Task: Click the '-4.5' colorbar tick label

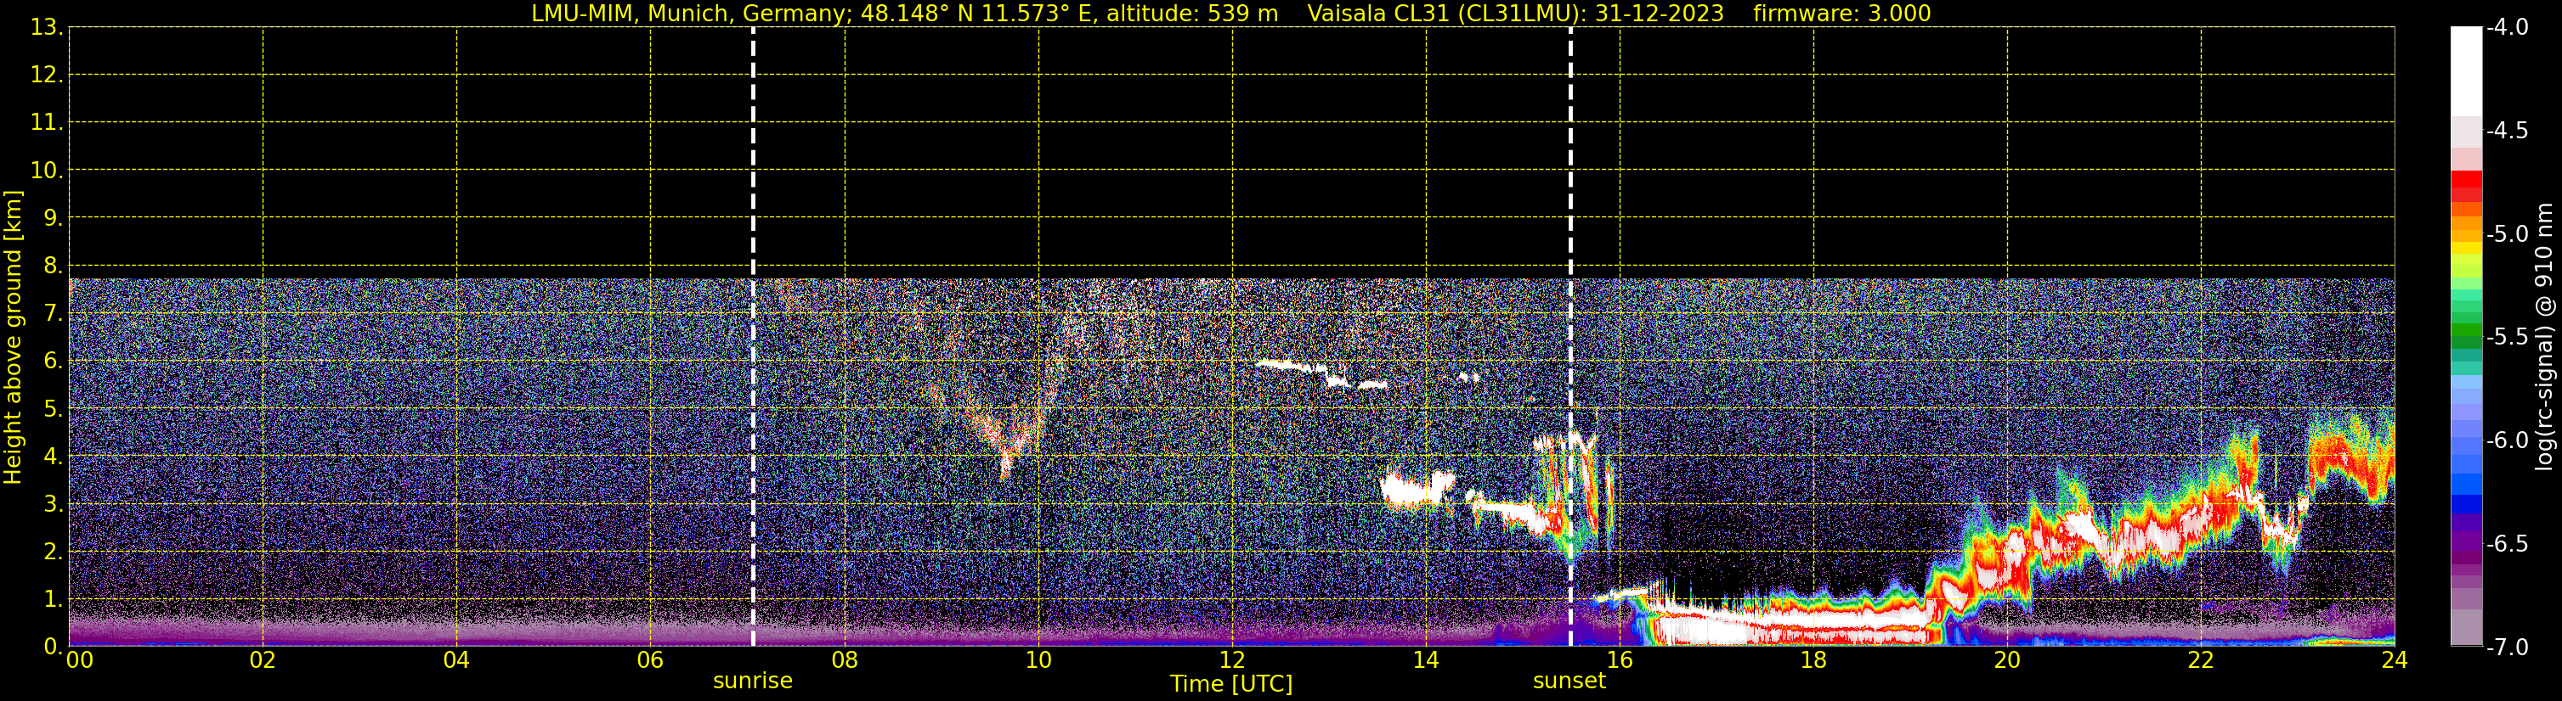Action: pyautogui.click(x=2508, y=131)
